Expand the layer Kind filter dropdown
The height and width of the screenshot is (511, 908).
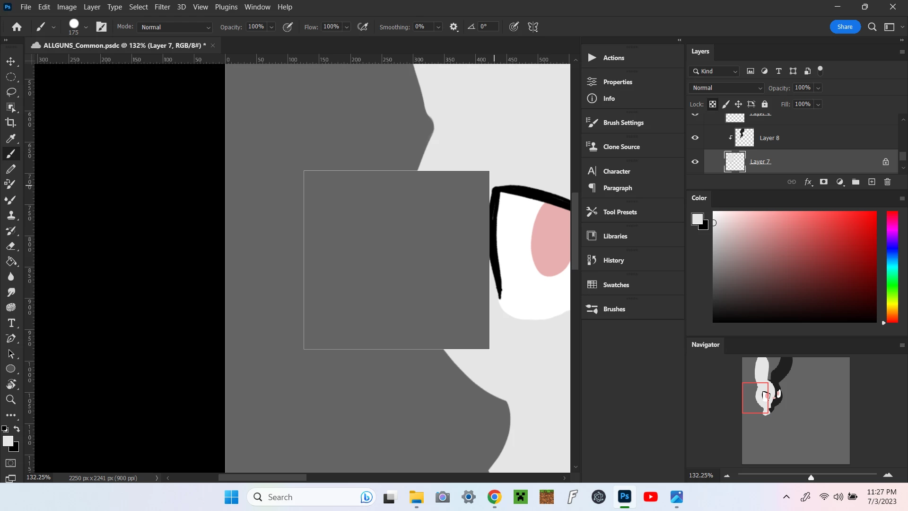[714, 71]
